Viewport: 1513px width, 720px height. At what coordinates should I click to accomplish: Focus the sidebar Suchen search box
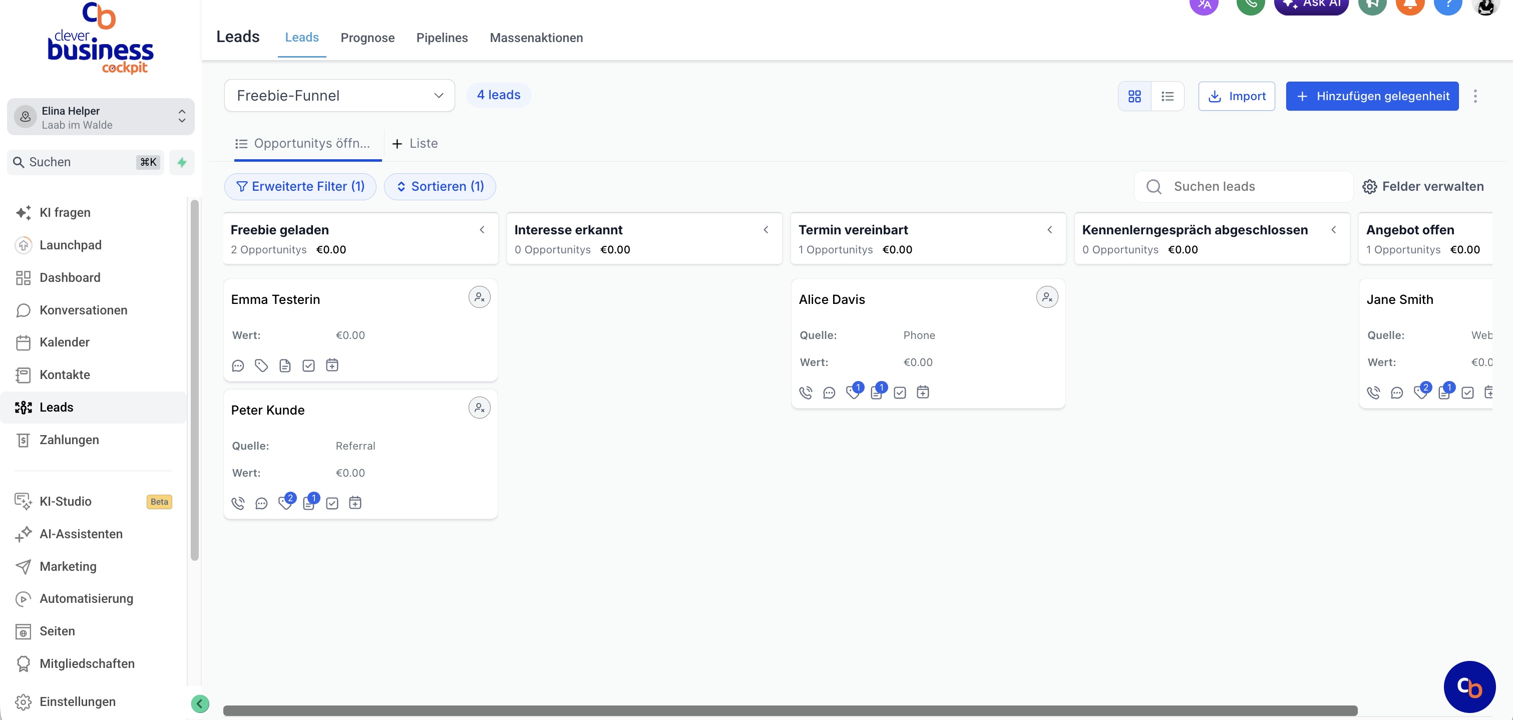point(86,162)
